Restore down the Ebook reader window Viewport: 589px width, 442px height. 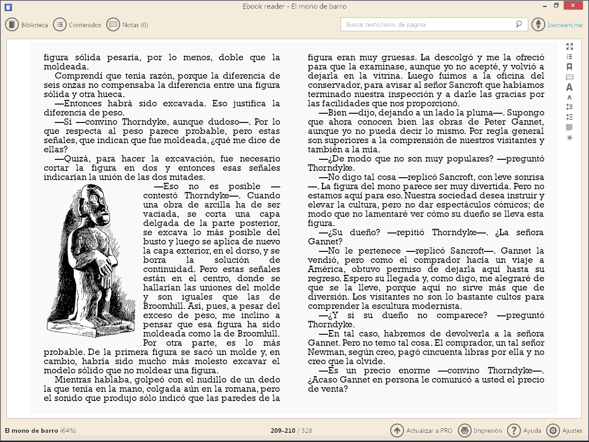coord(556,6)
